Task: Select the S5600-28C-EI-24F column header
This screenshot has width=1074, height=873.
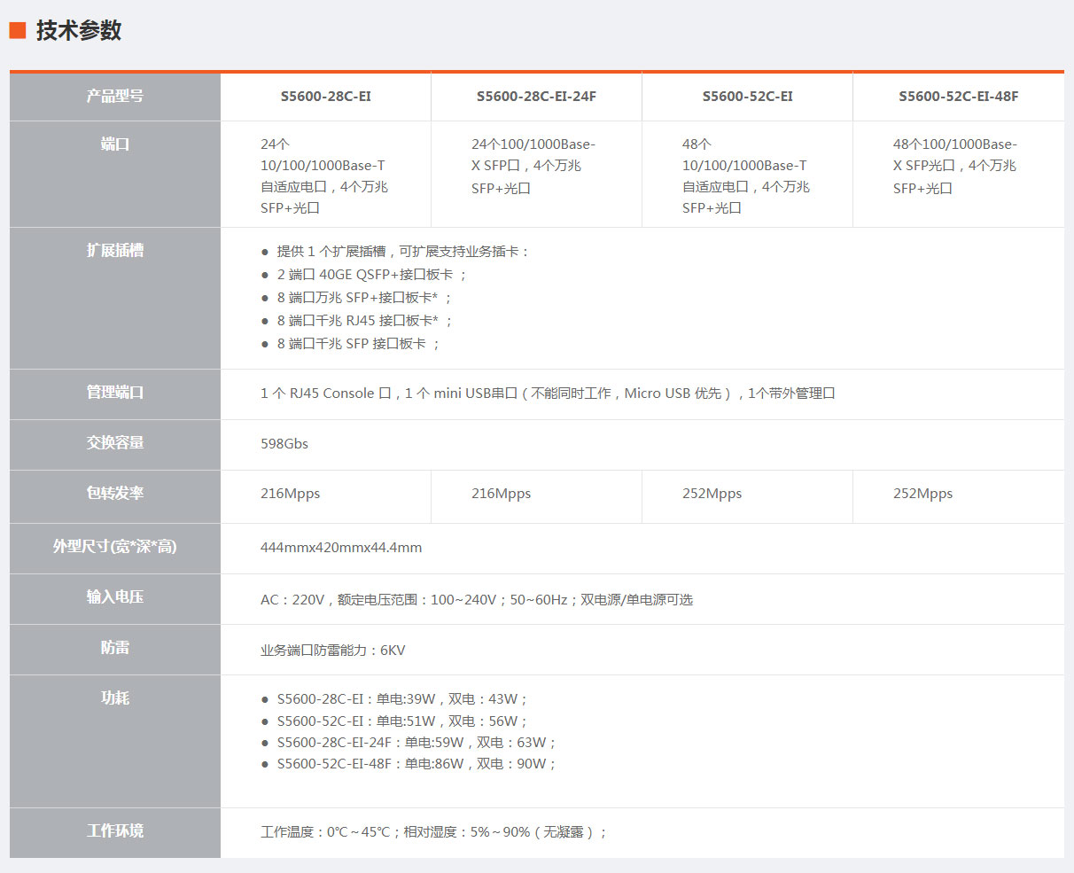Action: [536, 97]
